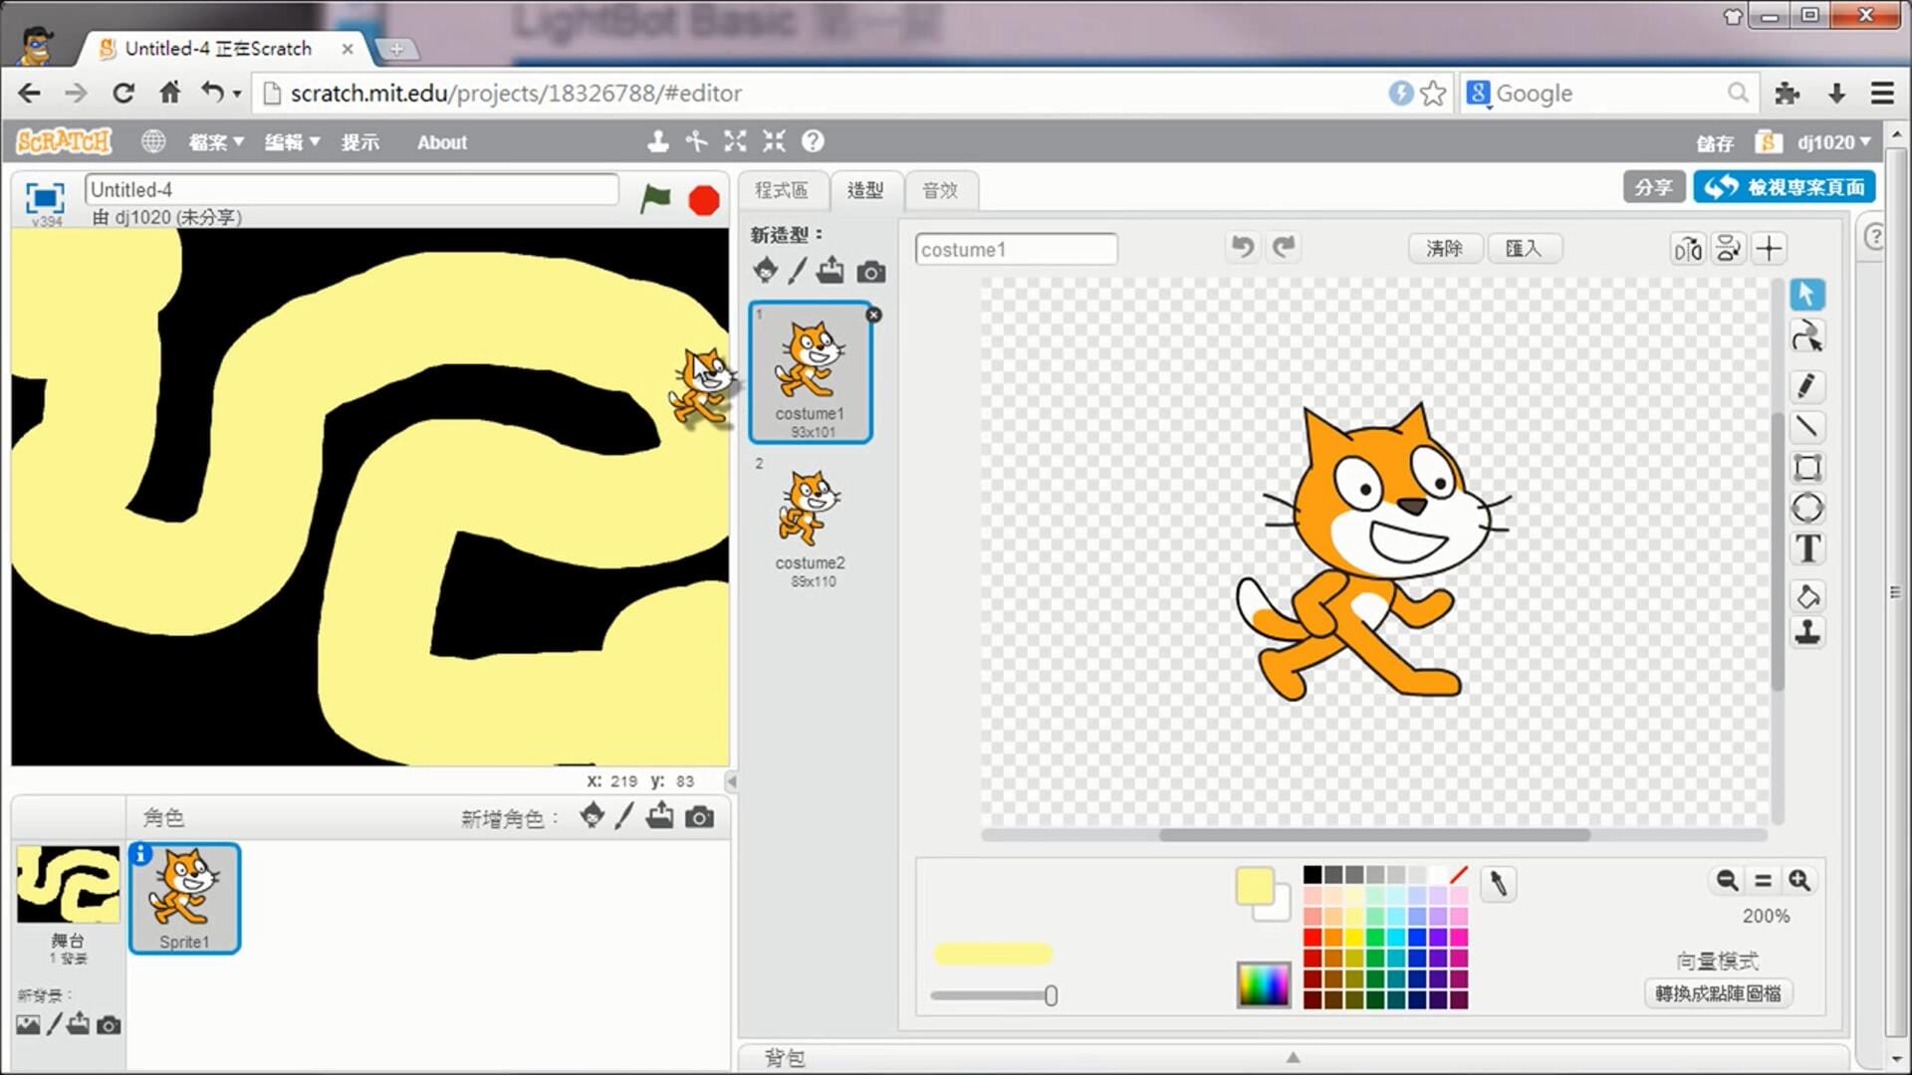Select the Line tool
Screen dimensions: 1912x1075
1807,426
